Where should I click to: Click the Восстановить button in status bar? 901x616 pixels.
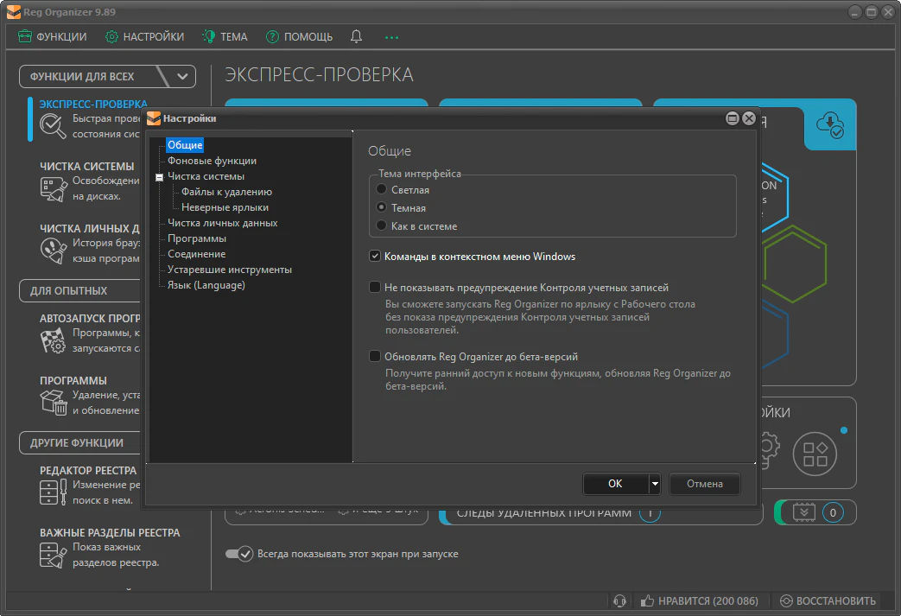click(x=828, y=601)
